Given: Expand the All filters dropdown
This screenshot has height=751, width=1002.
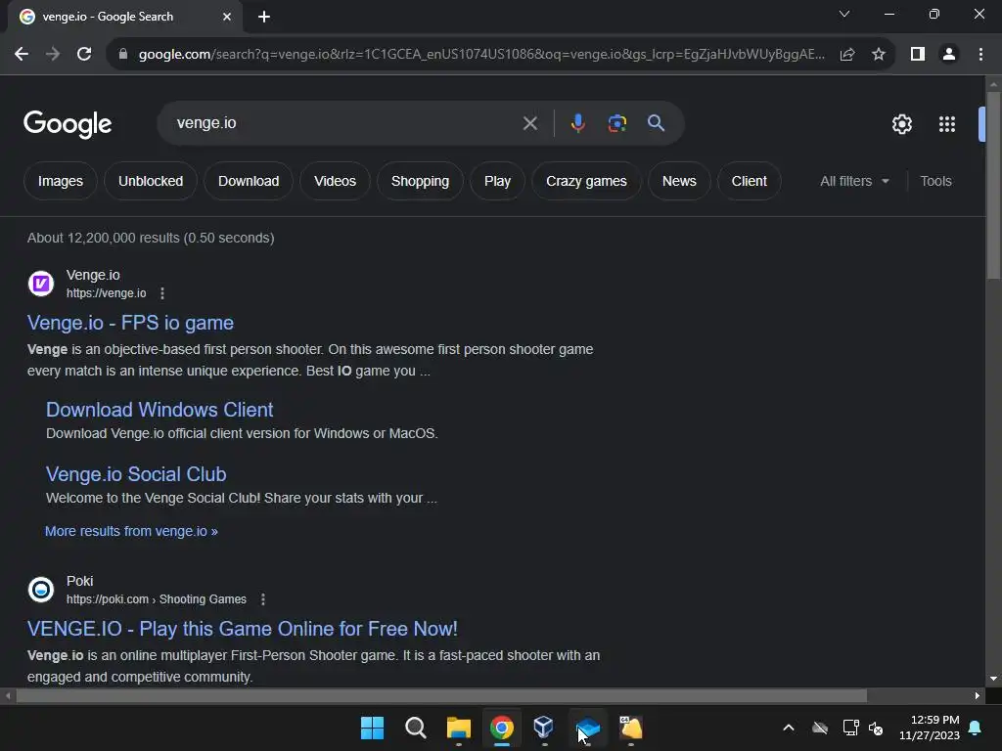Looking at the screenshot, I should tap(854, 181).
